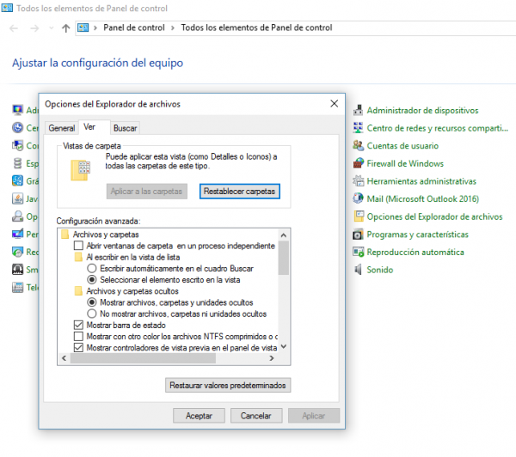516x457 pixels.
Task: Click the Administrador de dispositivos icon
Action: (x=359, y=110)
